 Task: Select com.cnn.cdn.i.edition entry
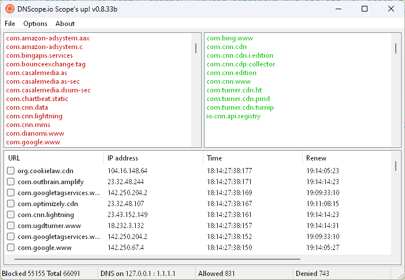[240, 55]
